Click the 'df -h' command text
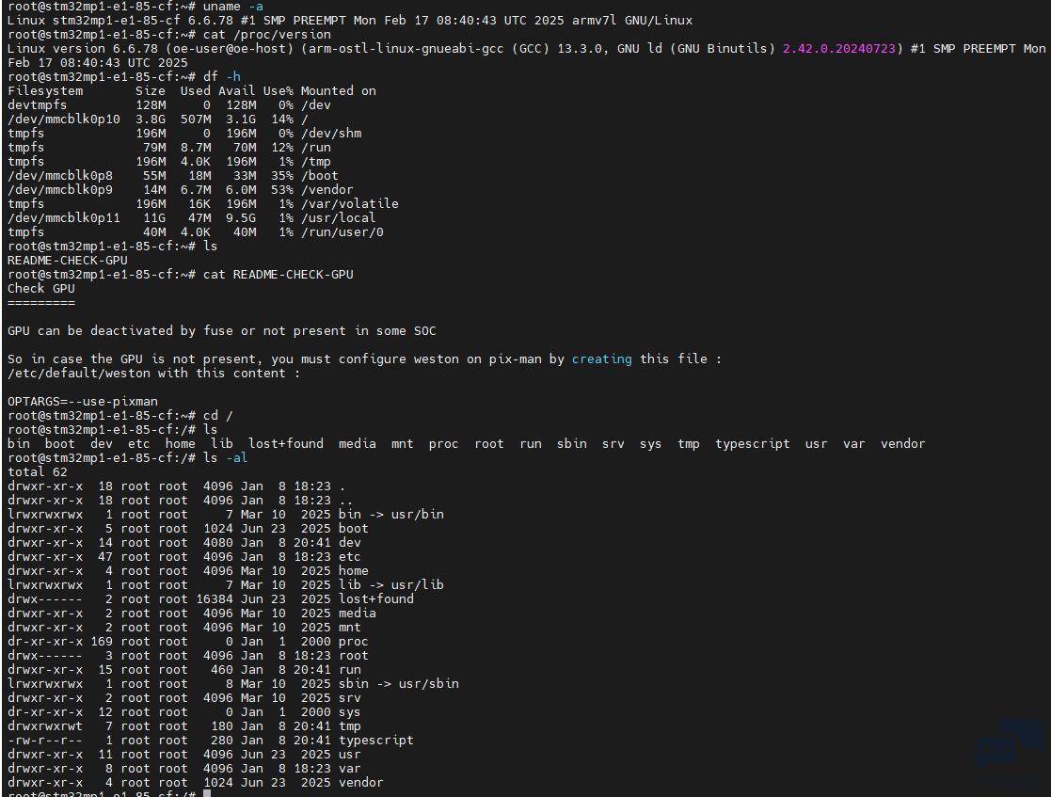The height and width of the screenshot is (797, 1051). pos(222,76)
